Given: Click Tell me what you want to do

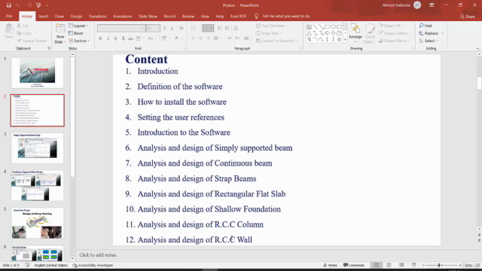Looking at the screenshot, I should [282, 17].
